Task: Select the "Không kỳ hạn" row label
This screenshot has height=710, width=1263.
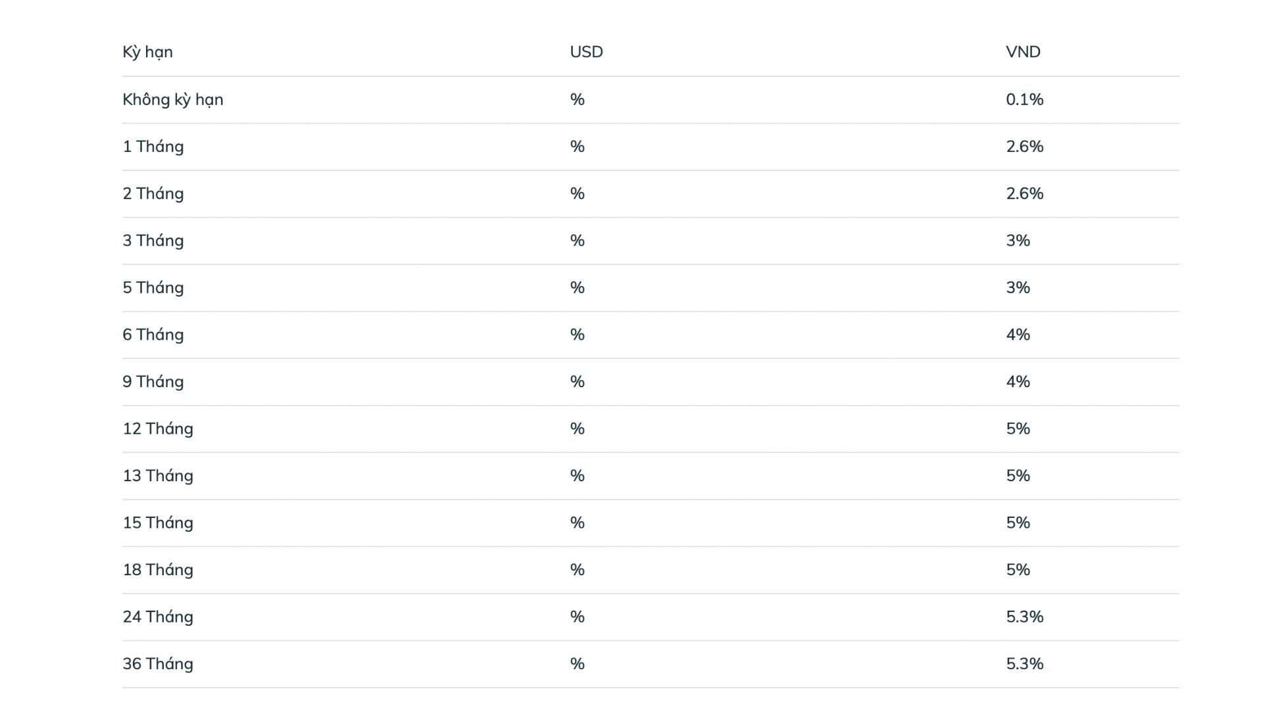Action: 172,99
